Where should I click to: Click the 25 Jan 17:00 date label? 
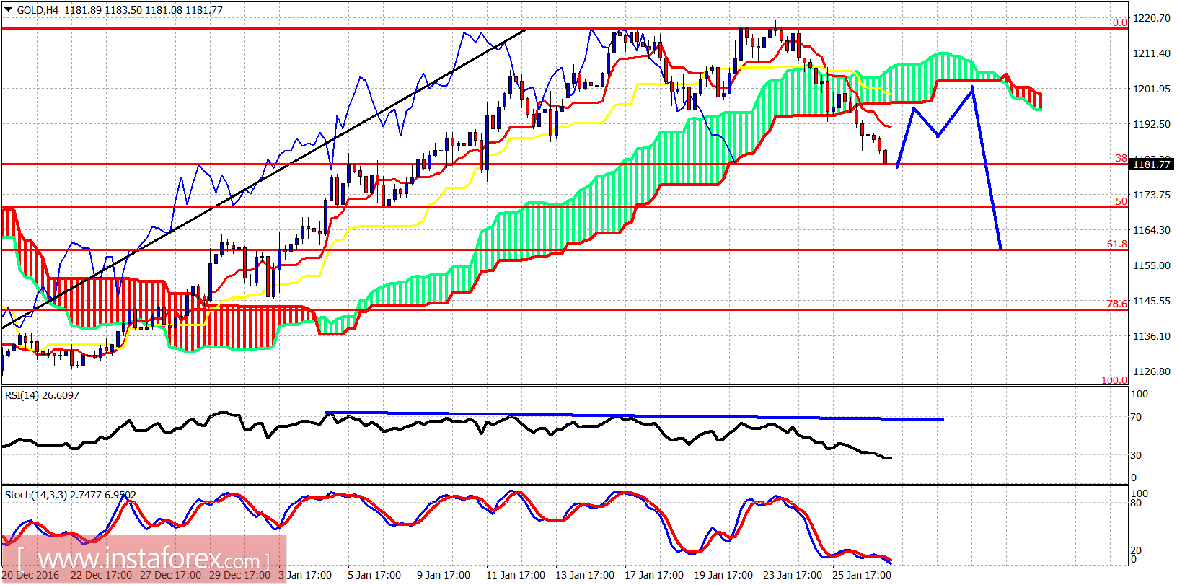[x=862, y=575]
